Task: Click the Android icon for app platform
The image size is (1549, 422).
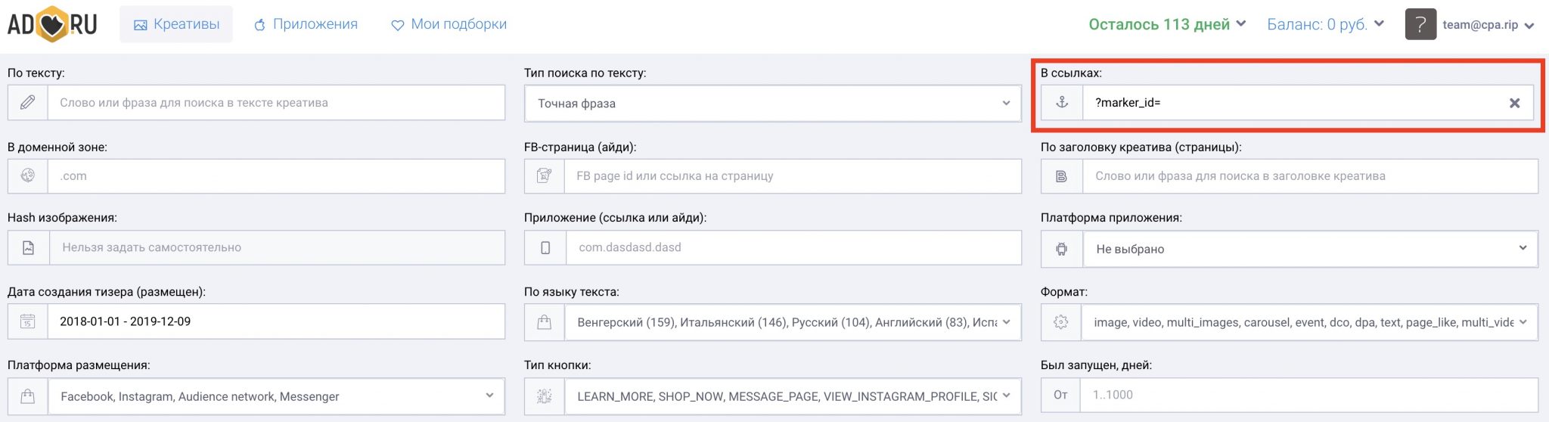Action: [x=1062, y=249]
